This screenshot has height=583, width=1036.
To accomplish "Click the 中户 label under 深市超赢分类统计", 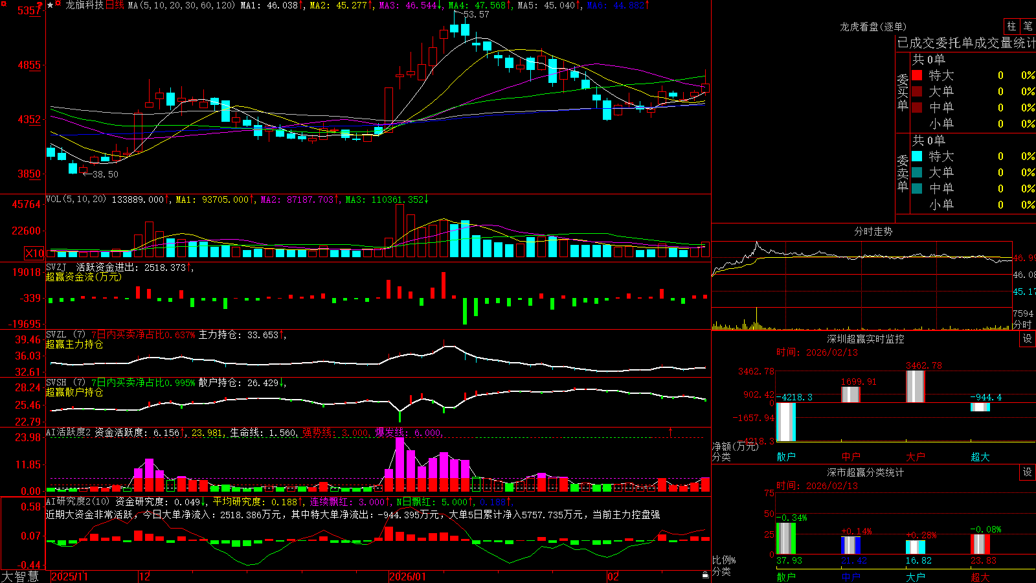I will tap(851, 577).
